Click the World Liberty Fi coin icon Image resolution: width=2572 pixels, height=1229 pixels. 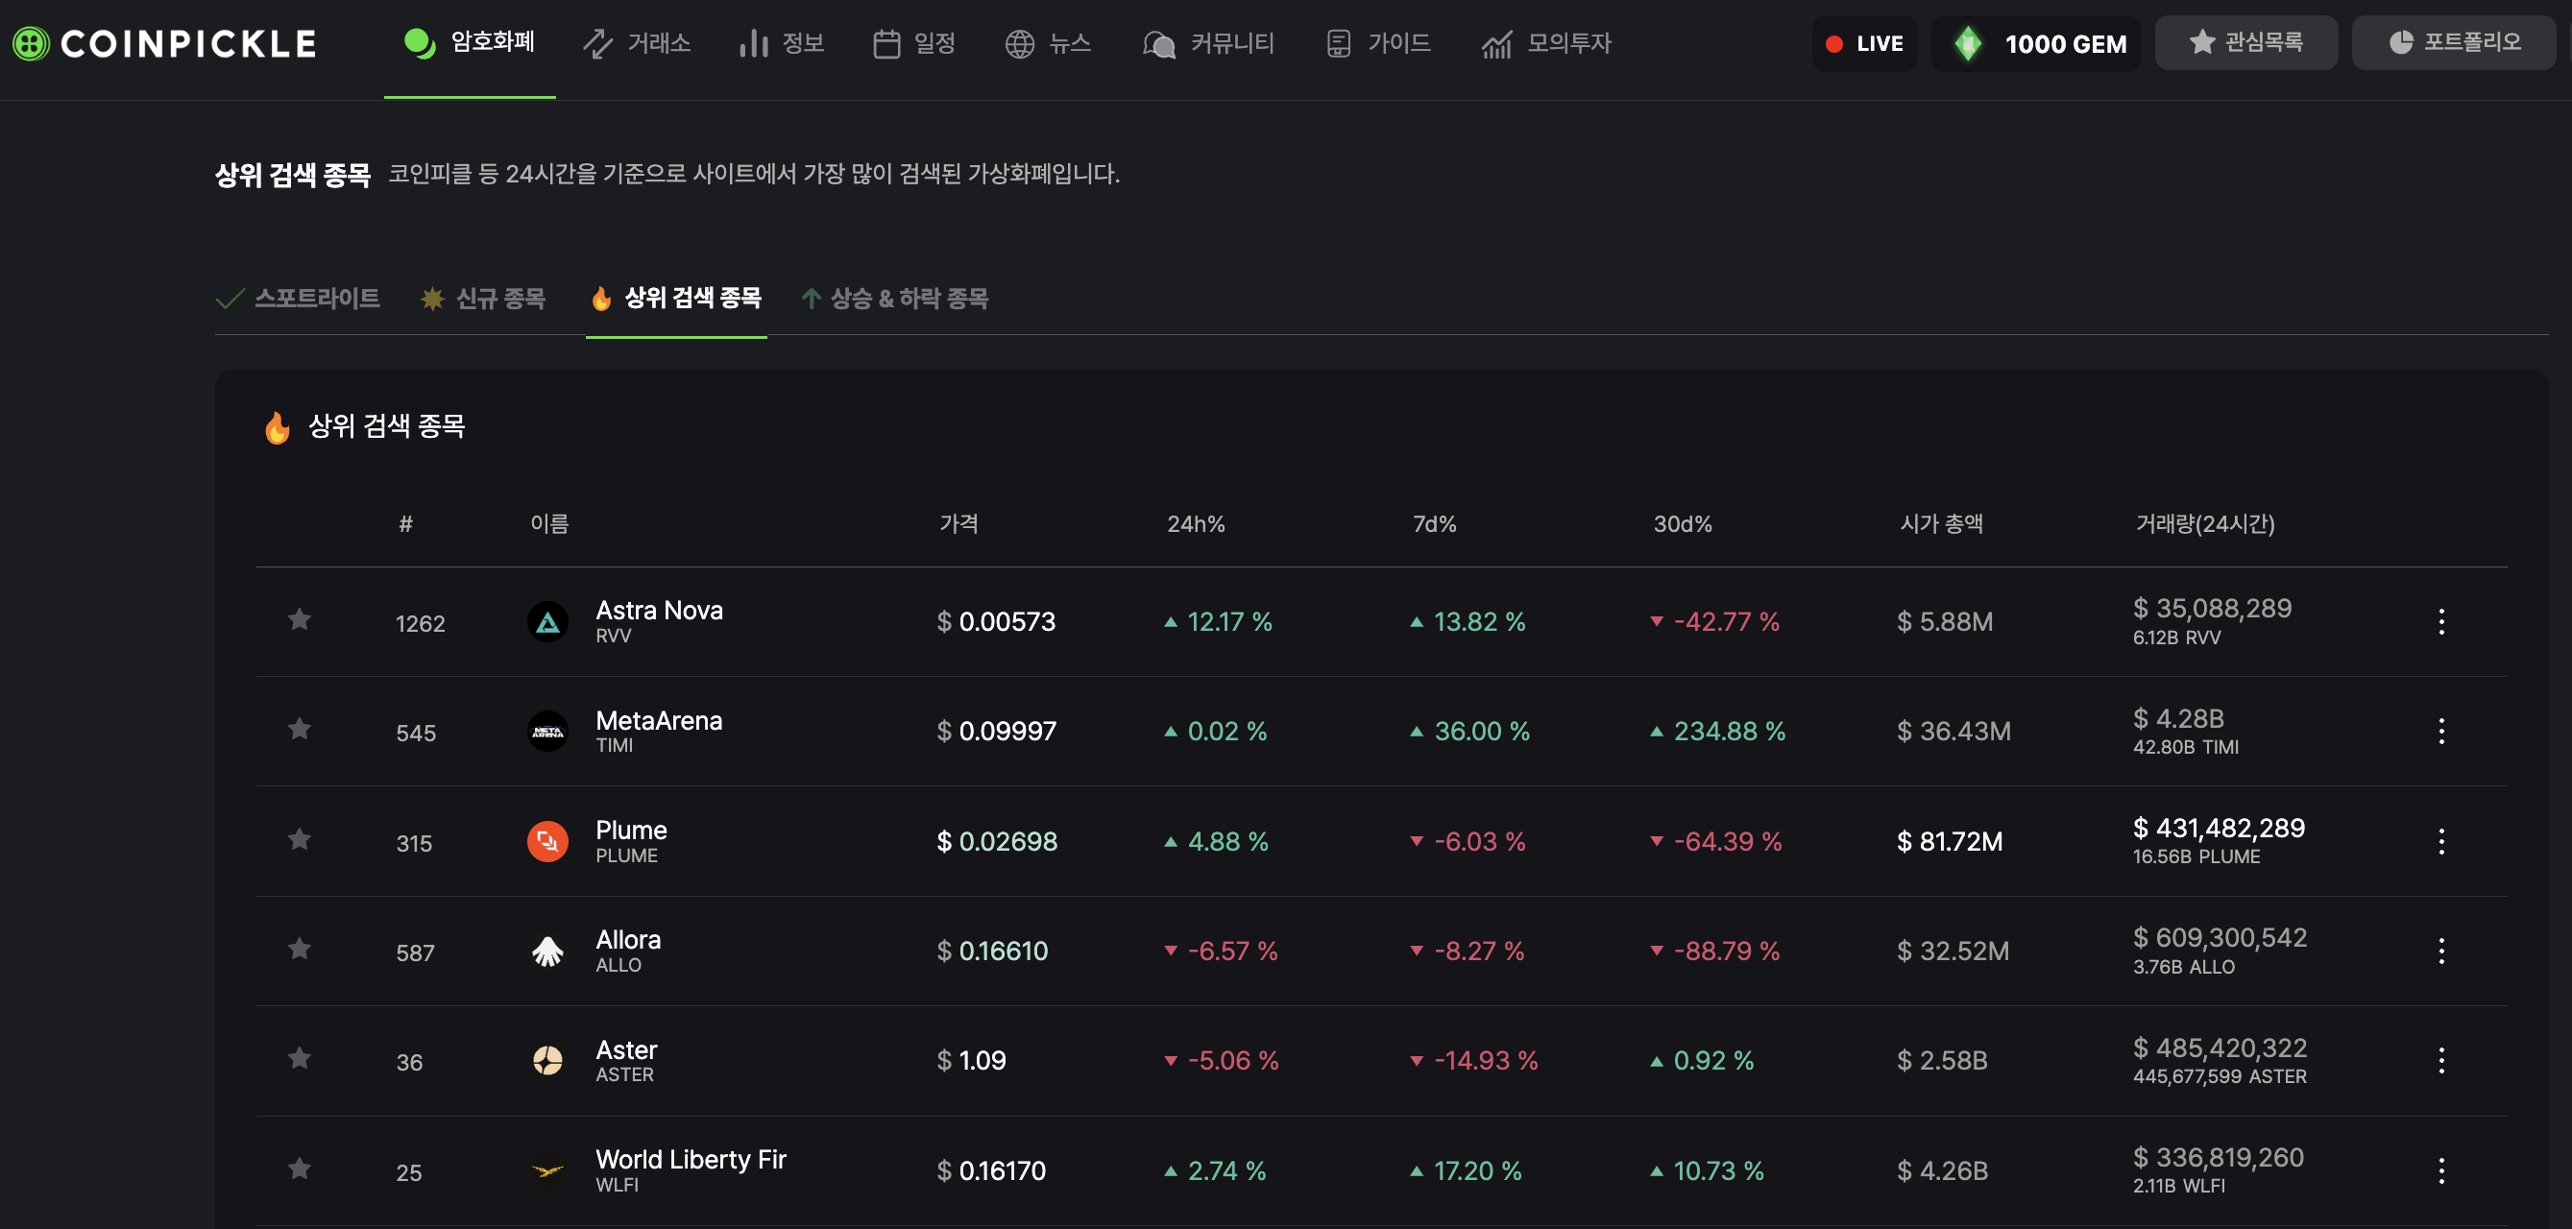547,1170
